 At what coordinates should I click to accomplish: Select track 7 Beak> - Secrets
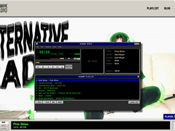click(87, 96)
